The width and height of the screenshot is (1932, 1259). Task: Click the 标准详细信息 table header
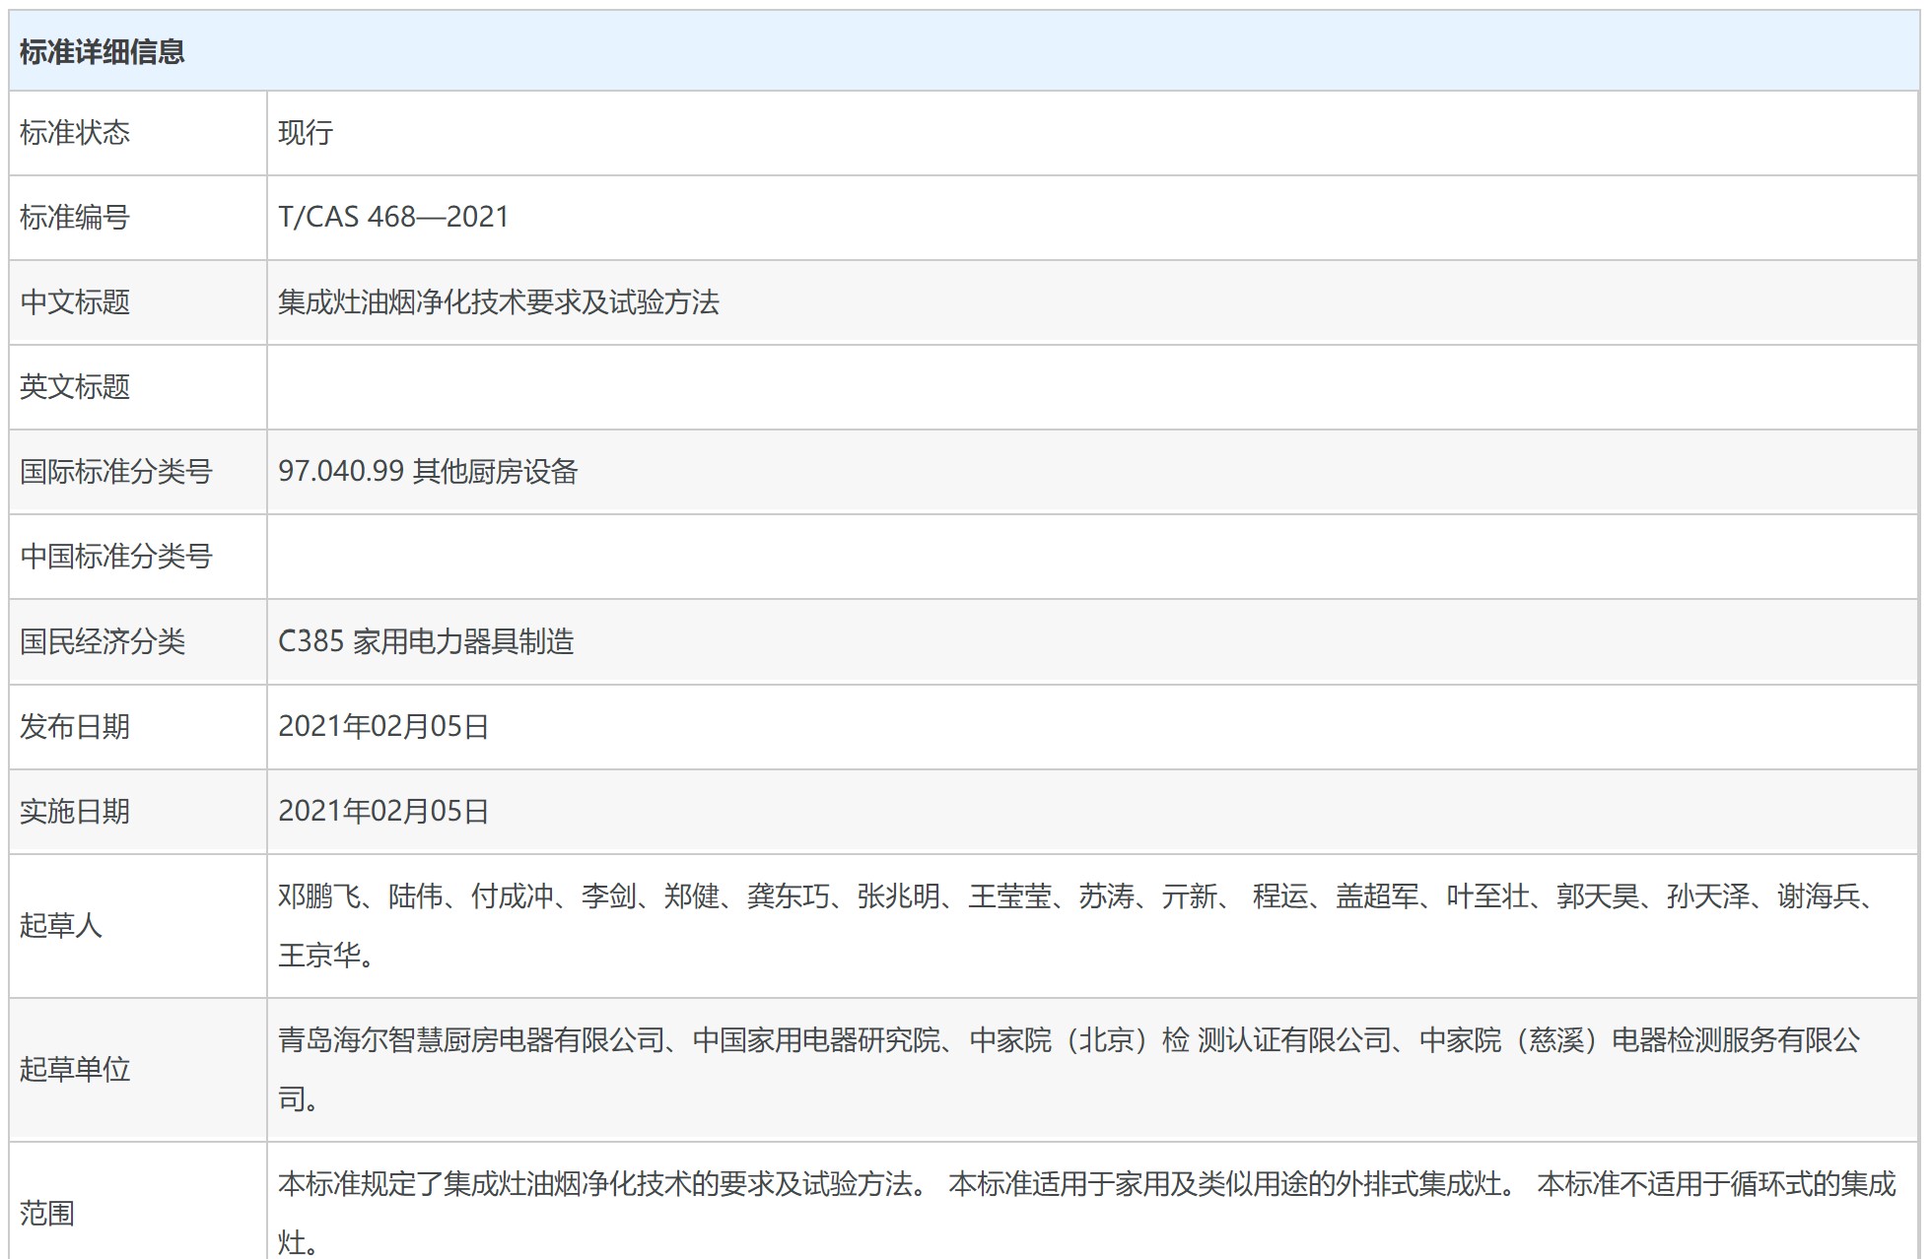coord(103,51)
